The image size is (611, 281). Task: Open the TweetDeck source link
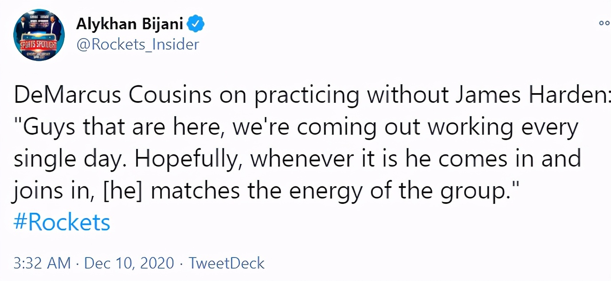coord(227,263)
